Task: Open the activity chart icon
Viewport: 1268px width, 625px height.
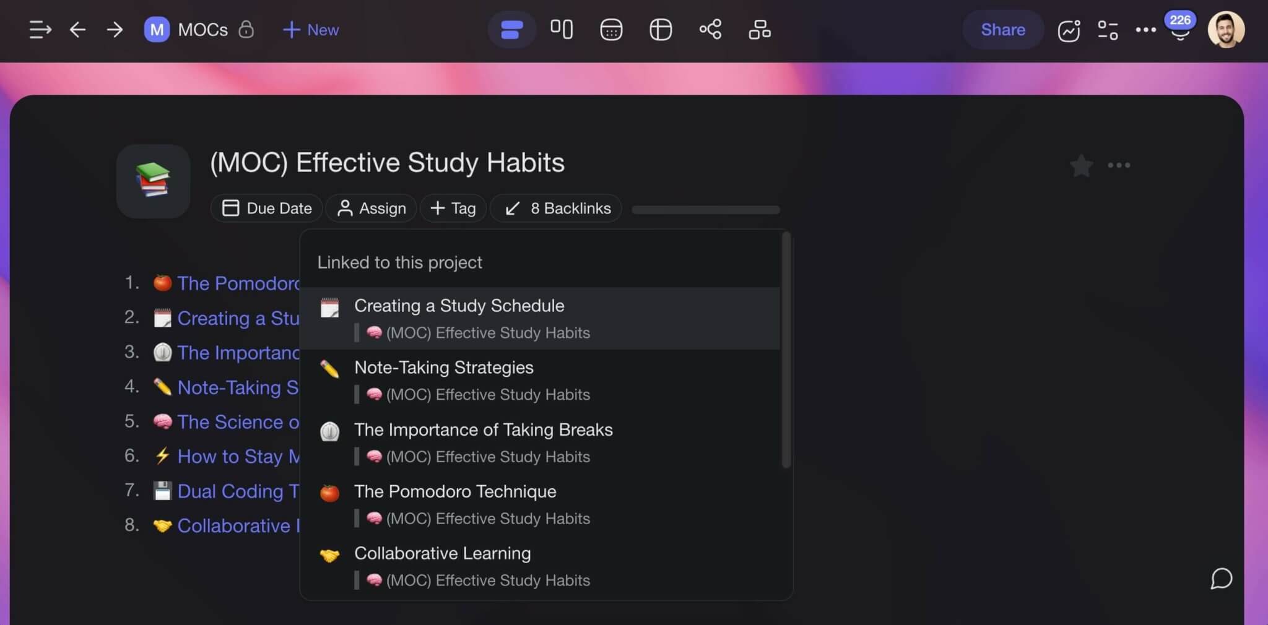Action: click(1069, 30)
